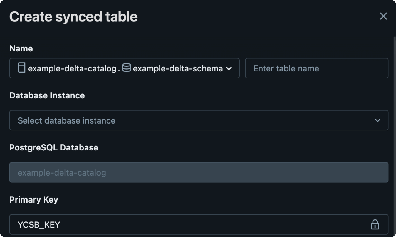
Task: Click the Database Instance label
Action: pyautogui.click(x=47, y=95)
